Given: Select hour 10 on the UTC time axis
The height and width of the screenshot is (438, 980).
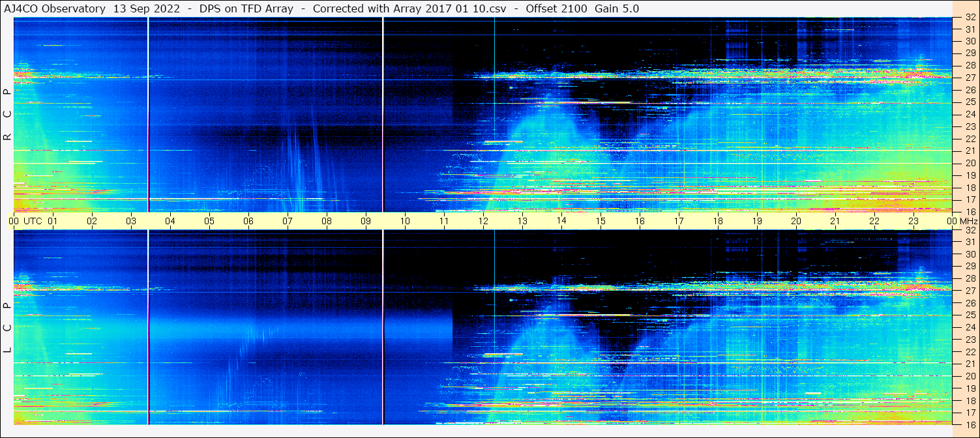Looking at the screenshot, I should pos(405,221).
